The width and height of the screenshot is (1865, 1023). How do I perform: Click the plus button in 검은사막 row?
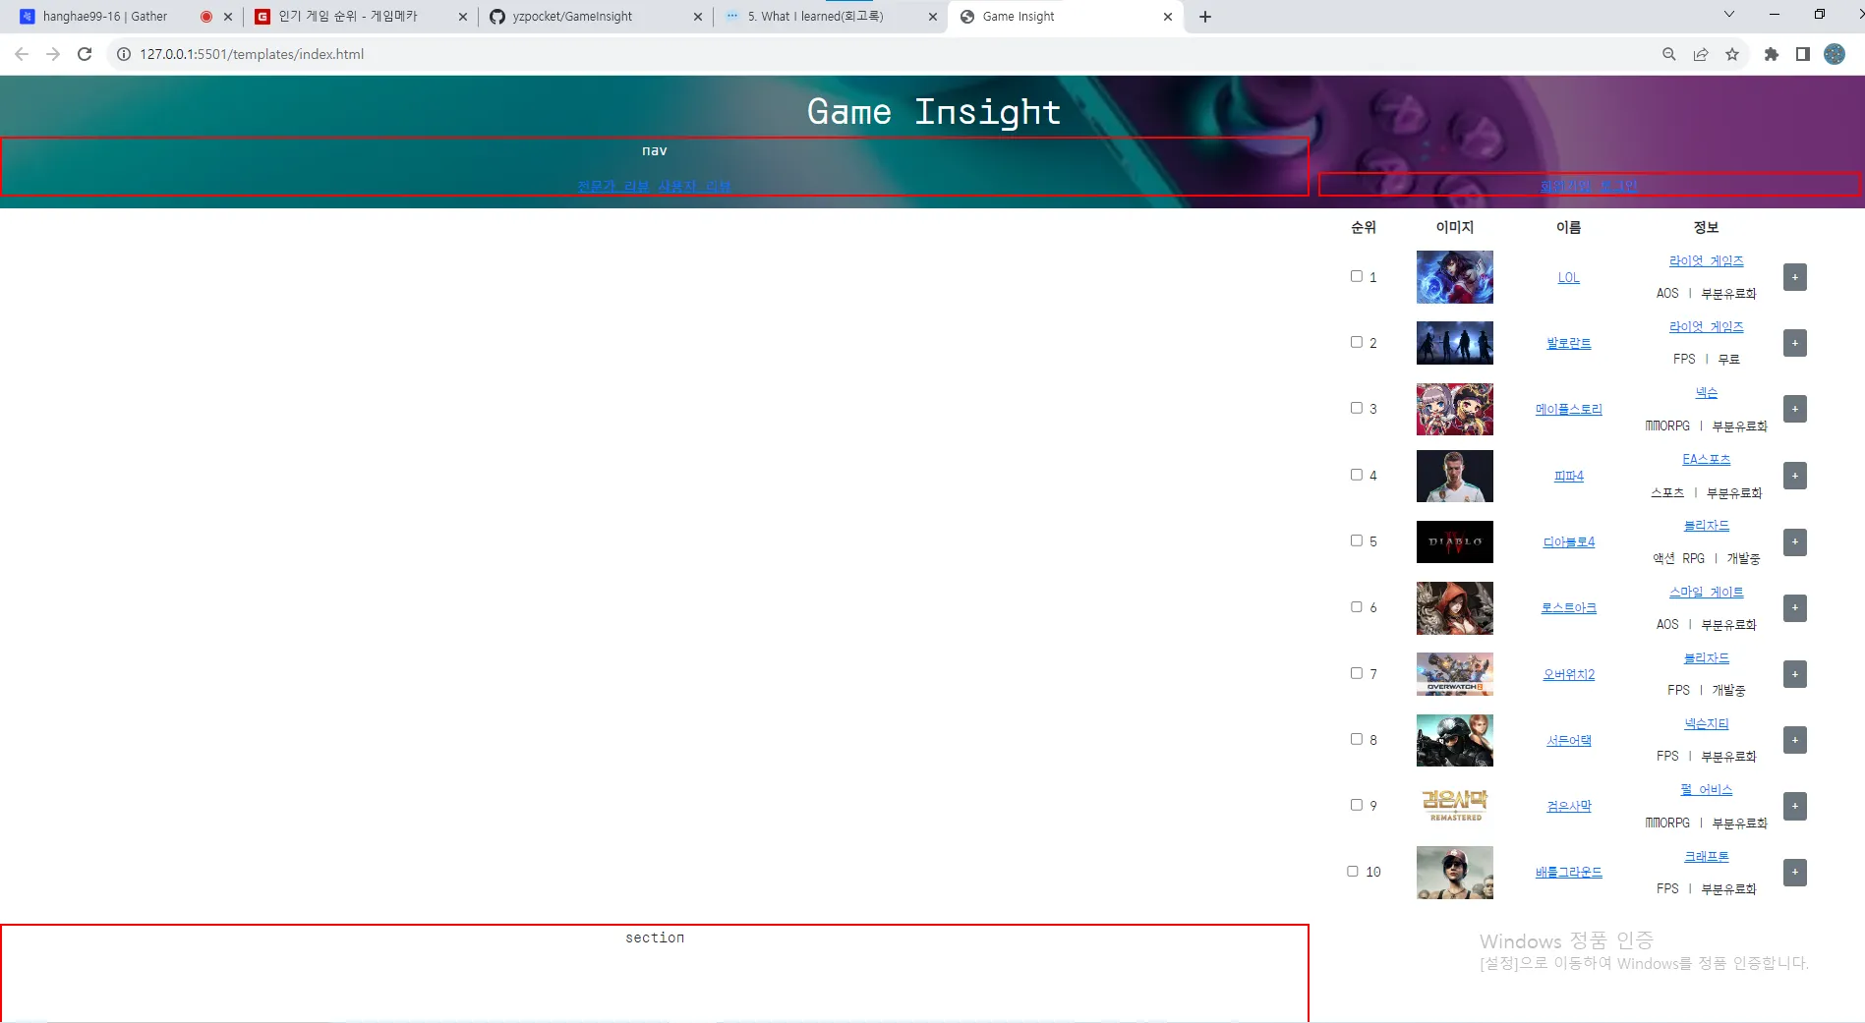pyautogui.click(x=1795, y=806)
